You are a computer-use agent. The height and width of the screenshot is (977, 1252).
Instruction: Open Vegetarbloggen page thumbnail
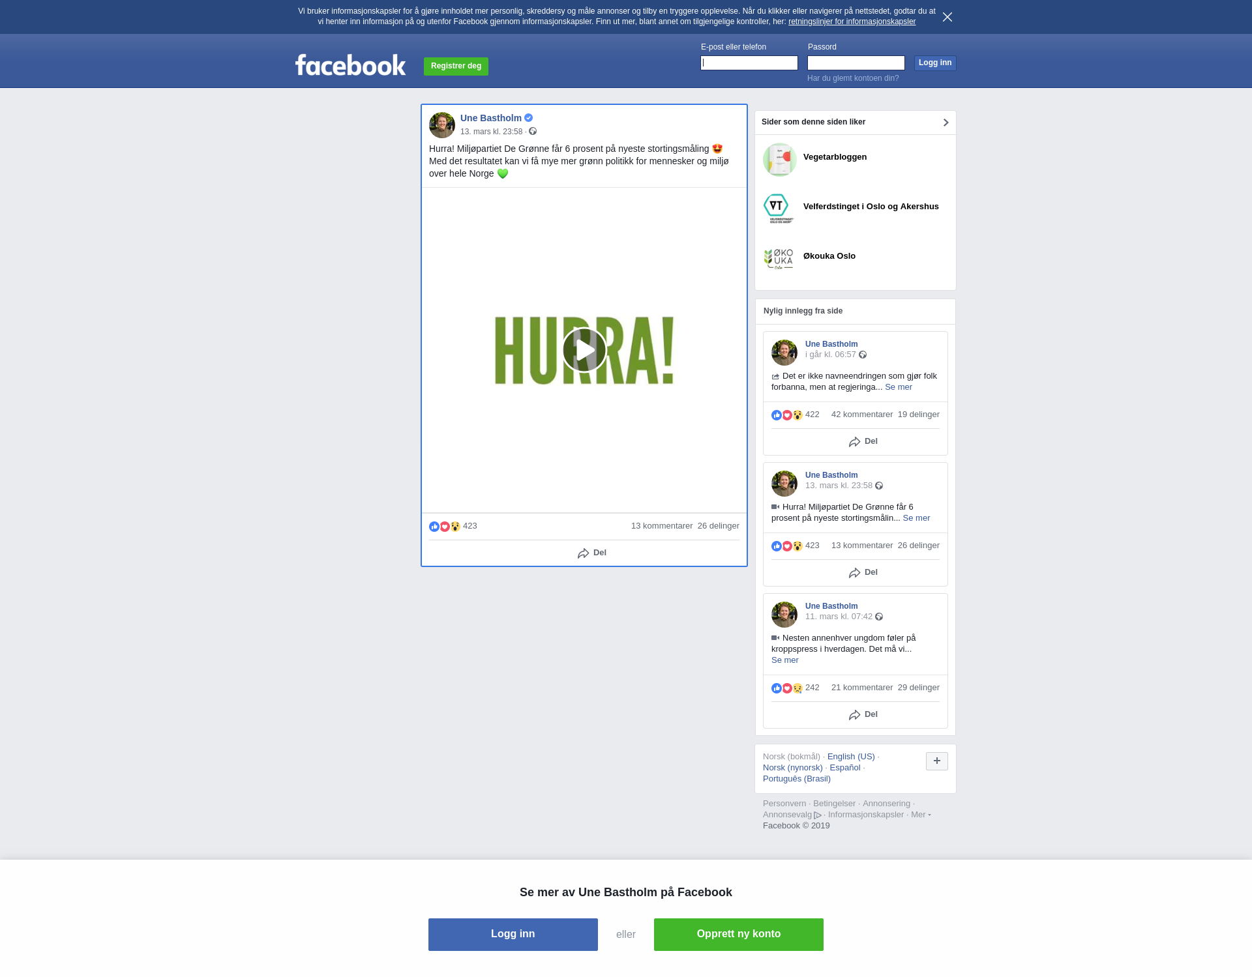pyautogui.click(x=780, y=160)
